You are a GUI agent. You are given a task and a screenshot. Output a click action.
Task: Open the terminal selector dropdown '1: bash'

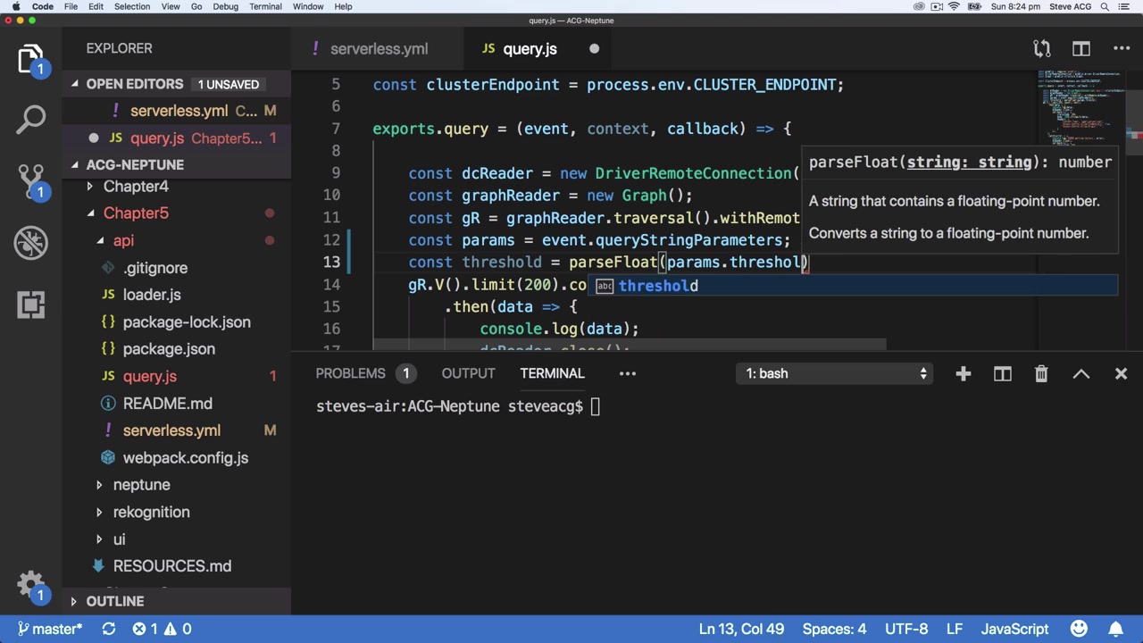tap(837, 373)
